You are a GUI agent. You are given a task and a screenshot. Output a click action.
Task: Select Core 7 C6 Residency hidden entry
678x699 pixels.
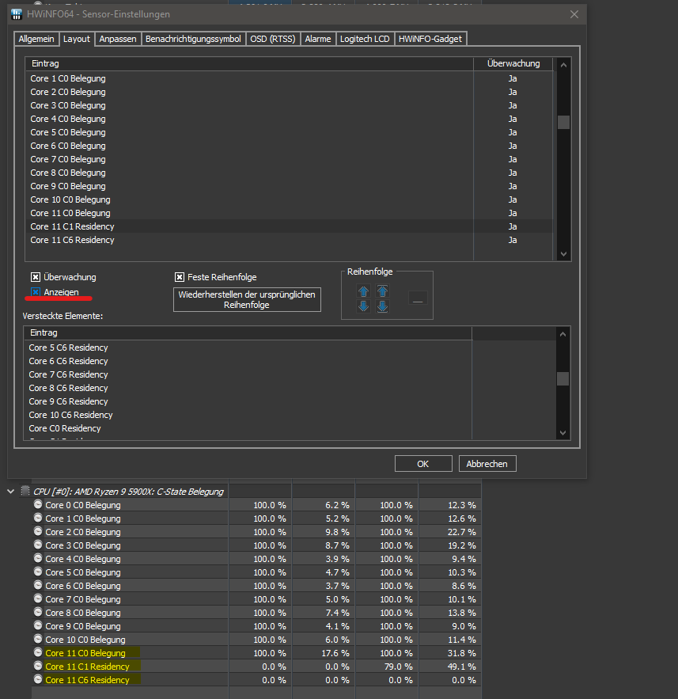pyautogui.click(x=248, y=374)
